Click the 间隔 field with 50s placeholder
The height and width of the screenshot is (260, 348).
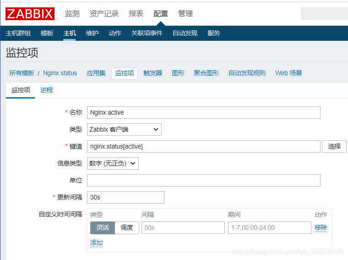point(183,227)
